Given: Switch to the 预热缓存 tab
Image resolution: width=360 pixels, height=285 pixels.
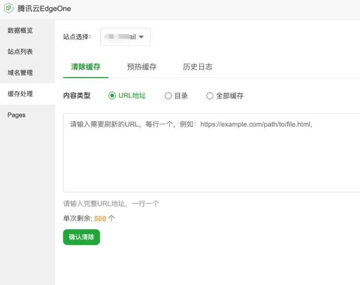Looking at the screenshot, I should click(142, 67).
